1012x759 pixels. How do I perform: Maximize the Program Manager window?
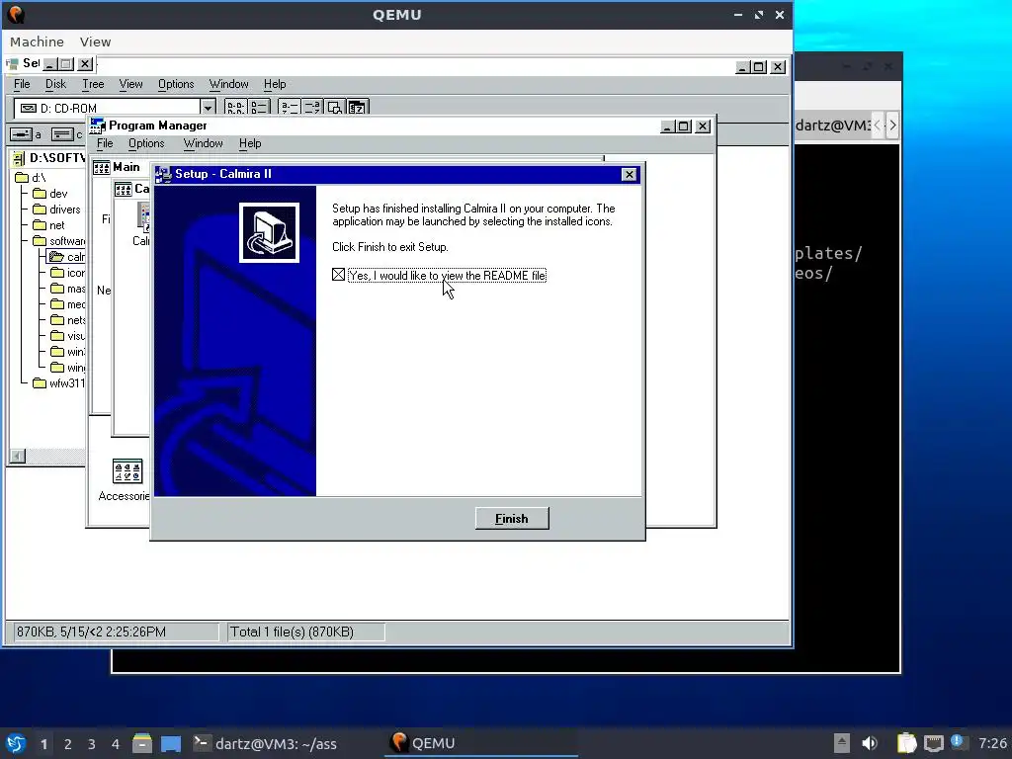click(684, 126)
